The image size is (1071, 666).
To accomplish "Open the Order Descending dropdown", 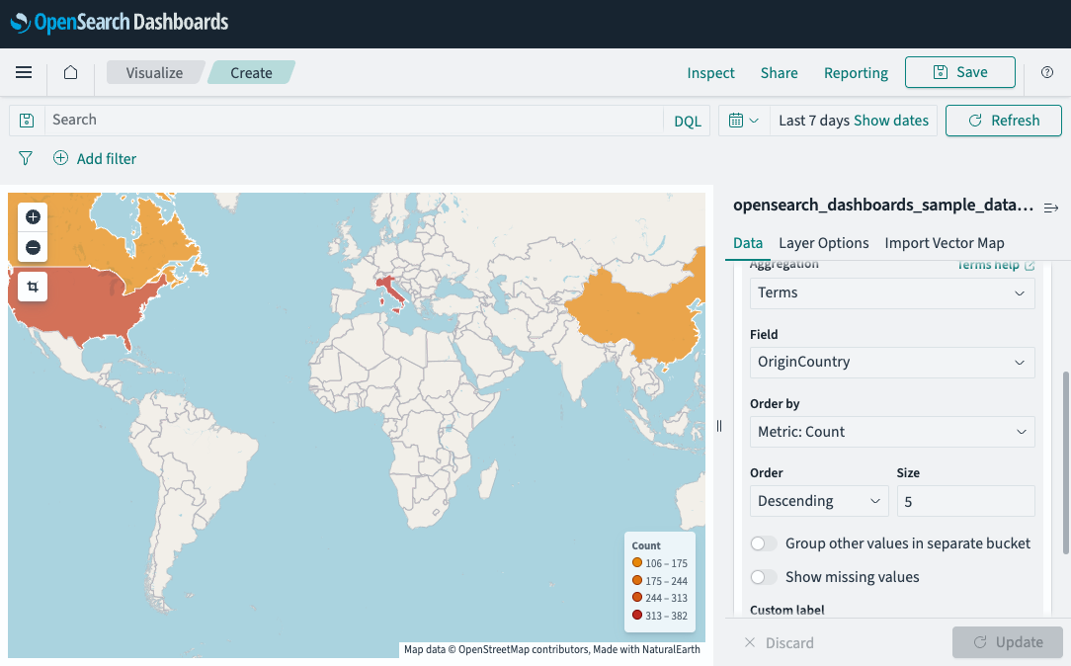I will (819, 501).
